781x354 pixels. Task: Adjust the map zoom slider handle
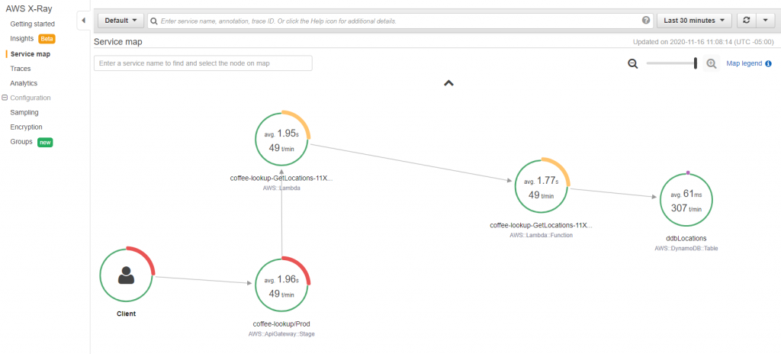coord(696,63)
